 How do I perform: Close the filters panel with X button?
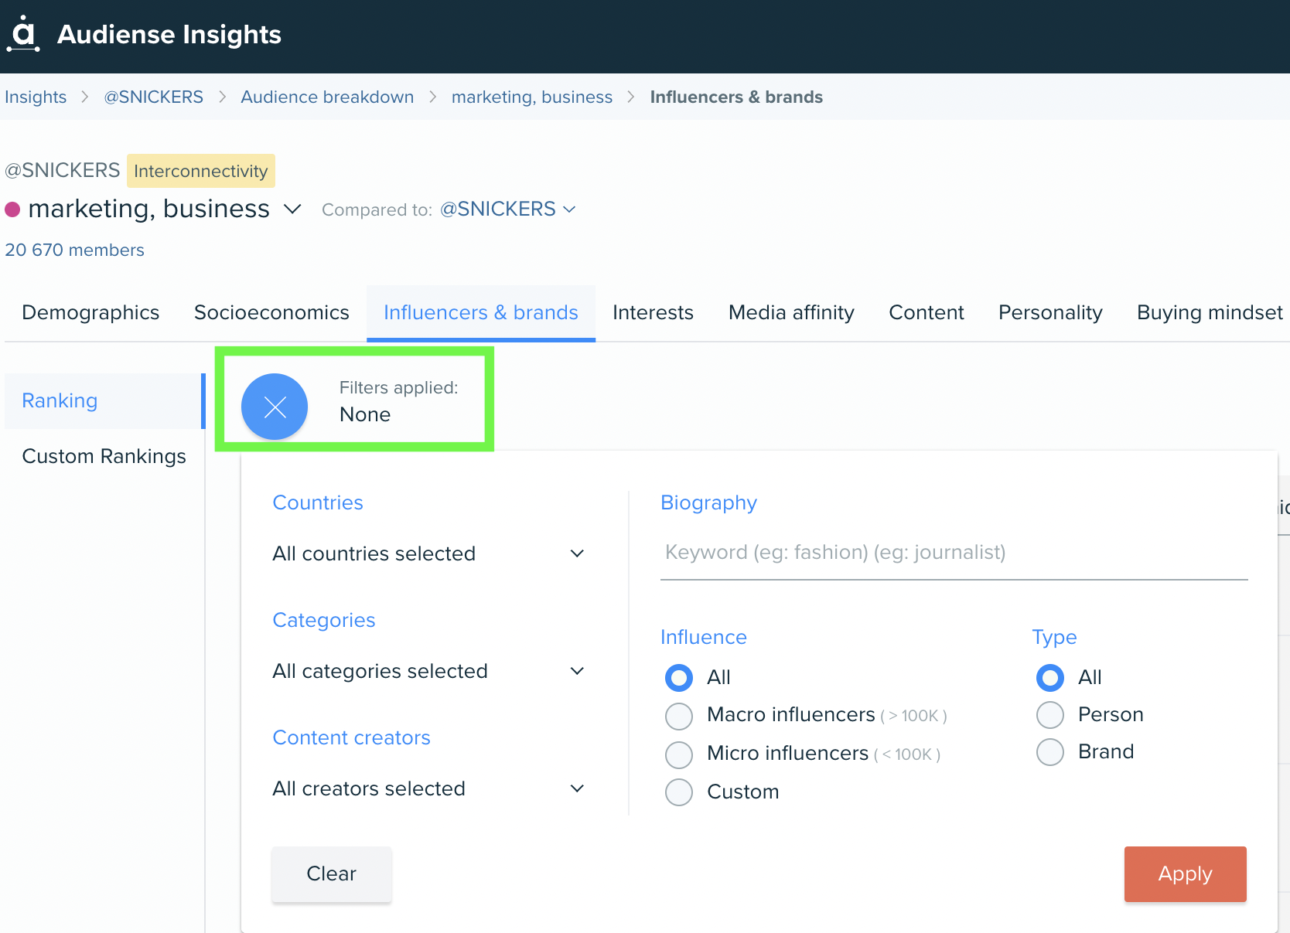(275, 407)
